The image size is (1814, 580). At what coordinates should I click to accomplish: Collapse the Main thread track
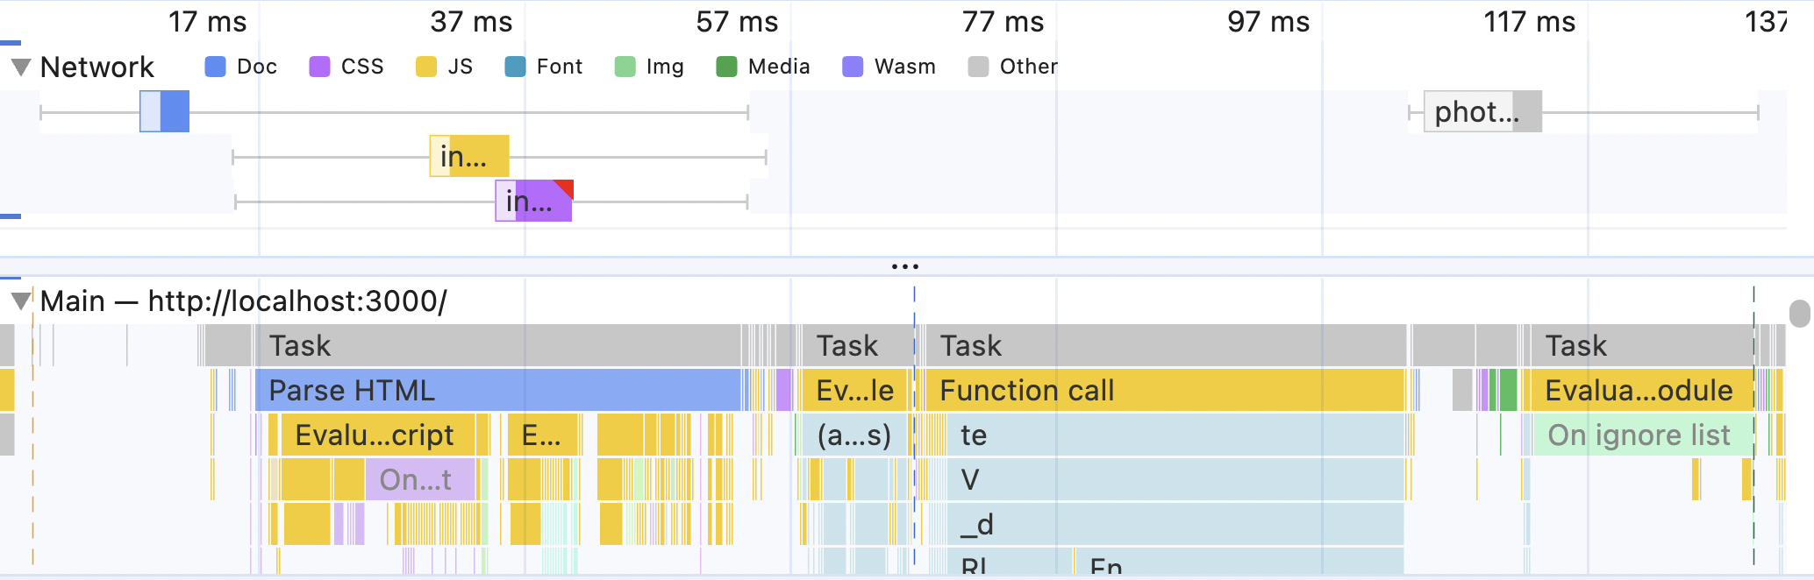click(21, 301)
